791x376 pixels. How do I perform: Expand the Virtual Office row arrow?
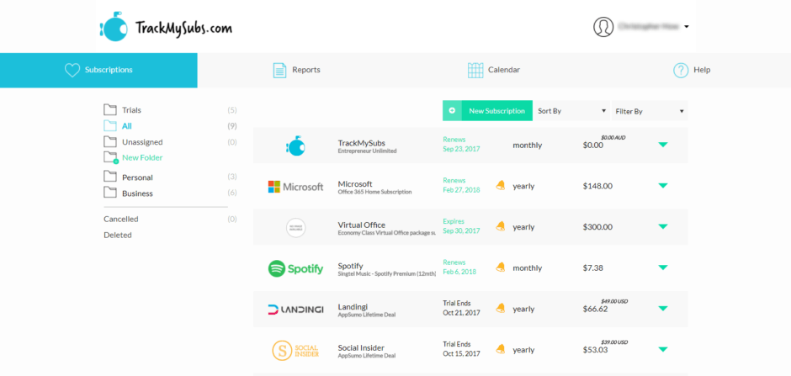click(663, 227)
